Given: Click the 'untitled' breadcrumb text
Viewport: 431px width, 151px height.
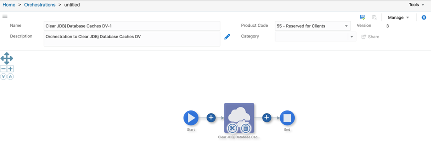Looking at the screenshot, I should pos(72,5).
